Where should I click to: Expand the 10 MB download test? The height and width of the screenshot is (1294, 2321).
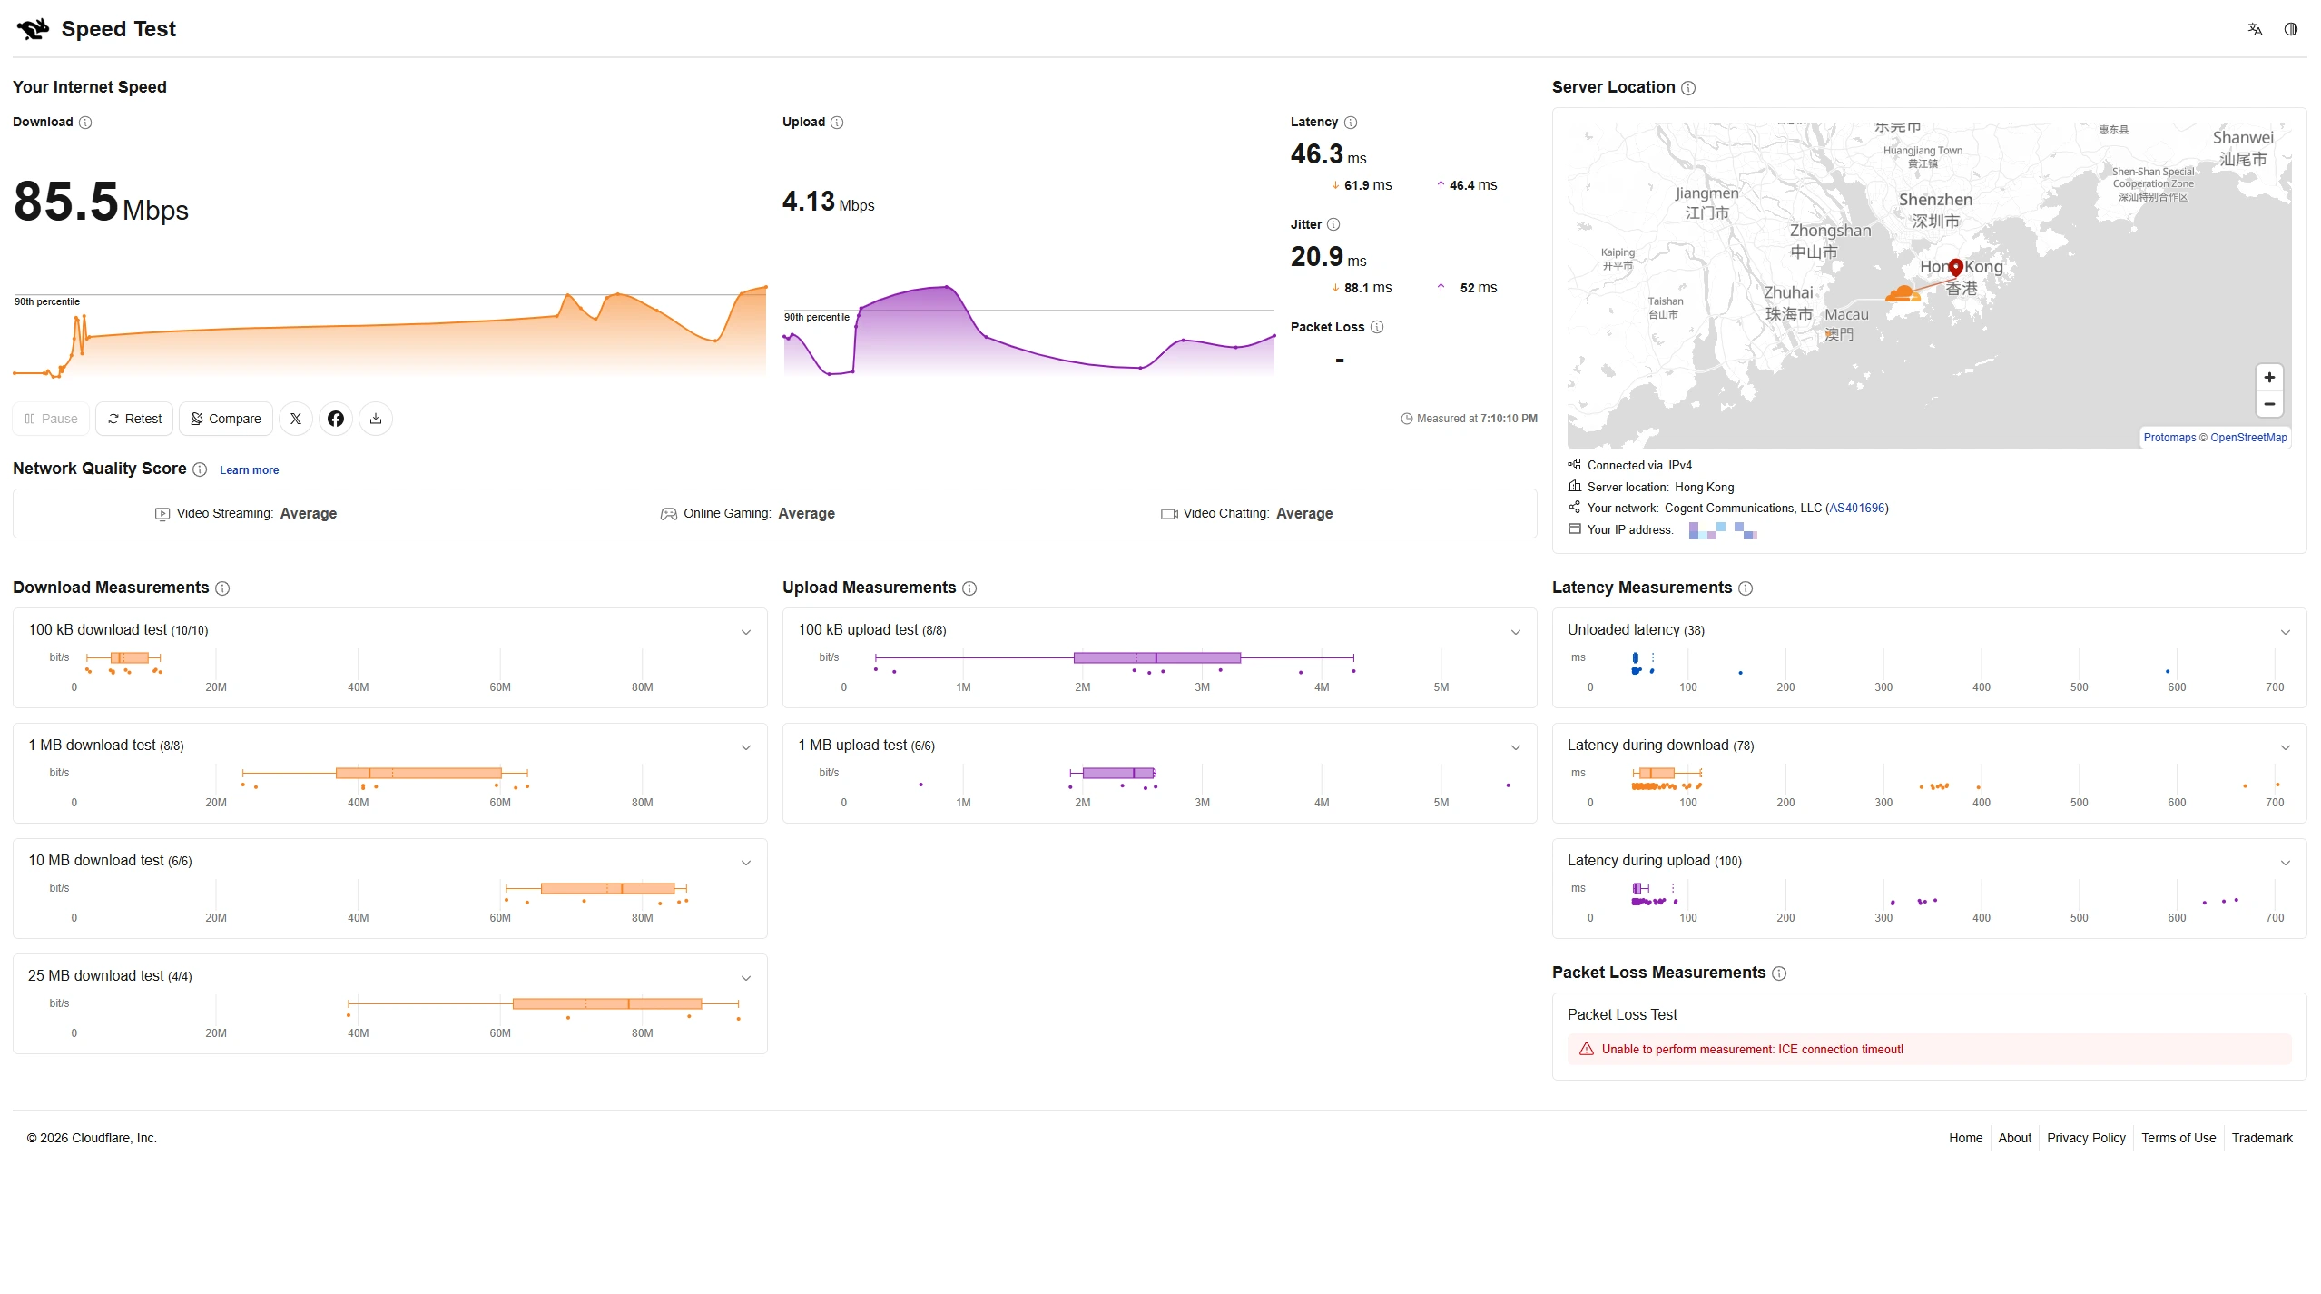coord(746,863)
